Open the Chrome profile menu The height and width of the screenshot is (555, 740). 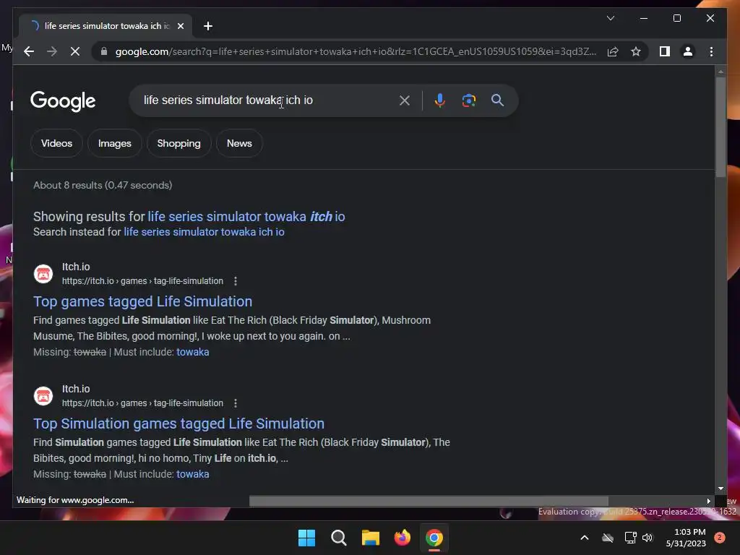[688, 51]
